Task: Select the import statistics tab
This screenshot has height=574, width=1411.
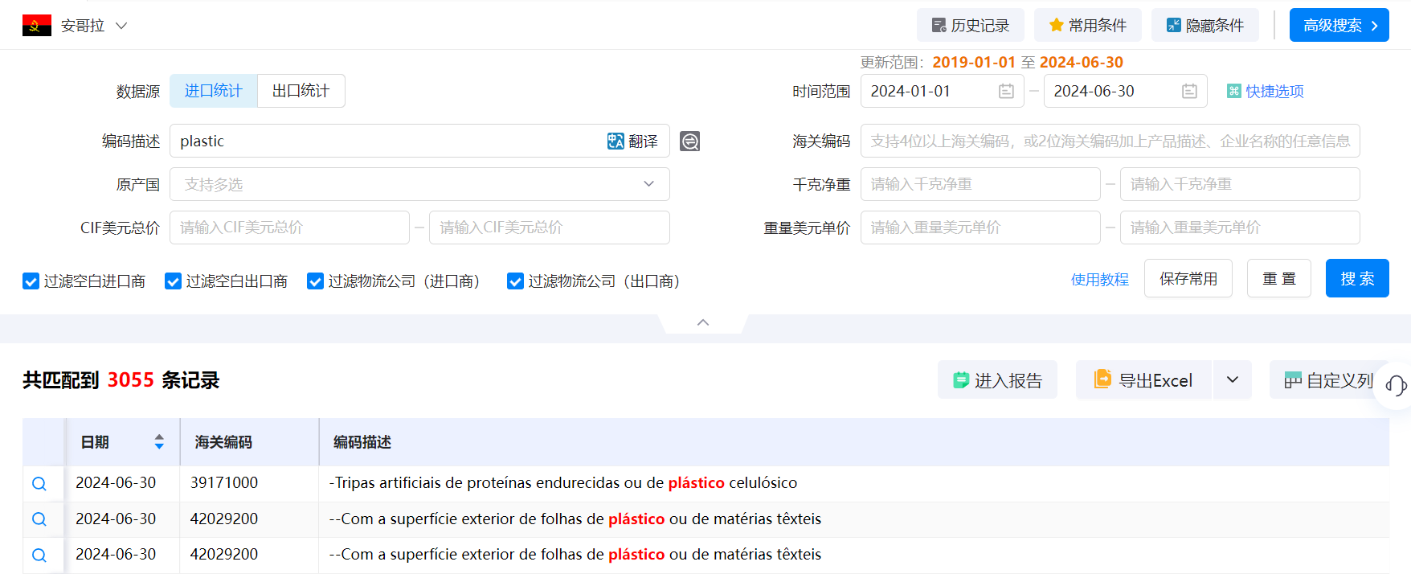Action: [213, 91]
